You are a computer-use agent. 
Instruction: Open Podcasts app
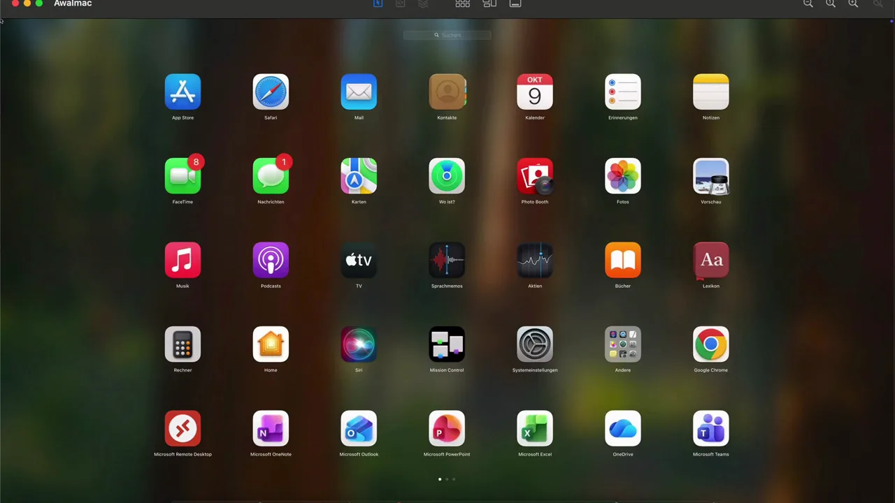click(271, 260)
